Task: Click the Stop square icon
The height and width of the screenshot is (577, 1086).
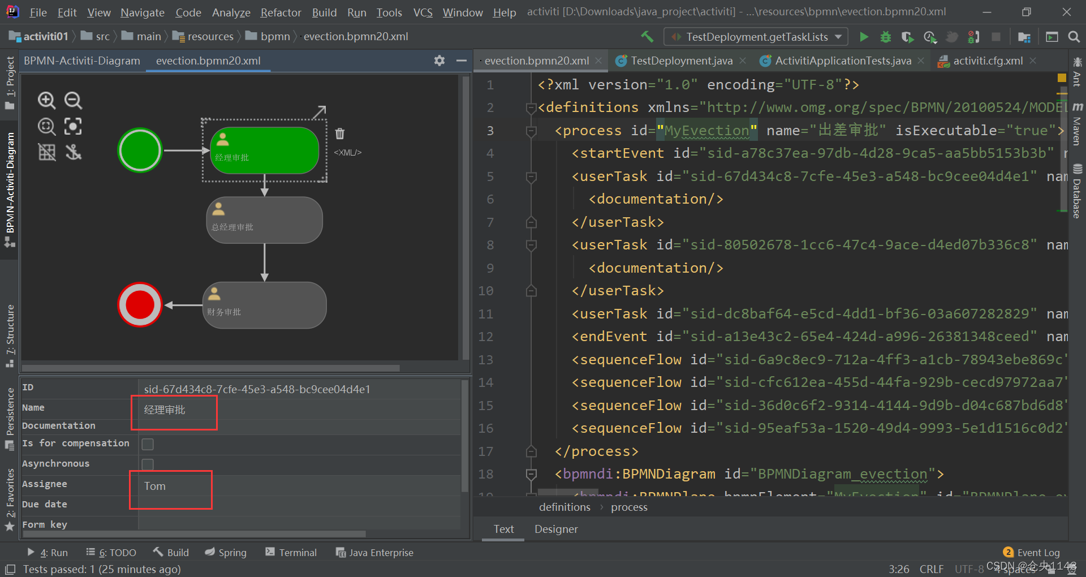Action: 996,37
